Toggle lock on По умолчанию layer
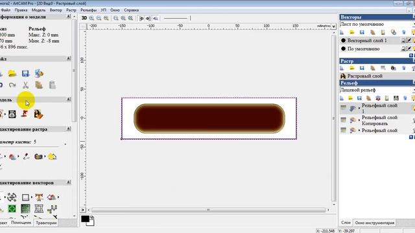Image resolution: width=415 pixels, height=233 pixels. tap(403, 49)
